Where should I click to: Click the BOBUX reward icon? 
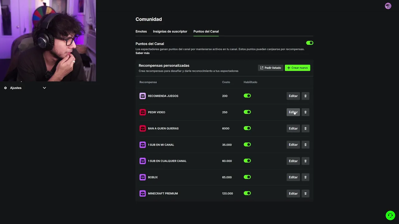tap(142, 177)
